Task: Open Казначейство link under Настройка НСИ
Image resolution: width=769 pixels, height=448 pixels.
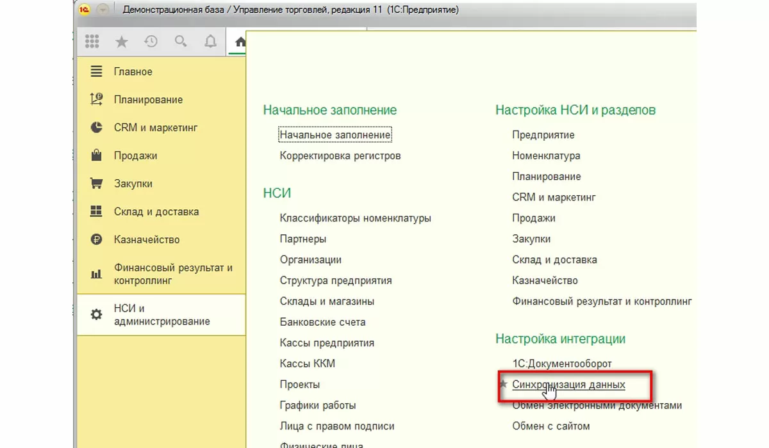Action: [545, 280]
